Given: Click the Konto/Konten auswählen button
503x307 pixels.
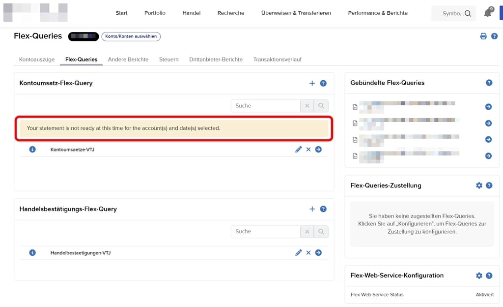Looking at the screenshot, I should point(131,36).
